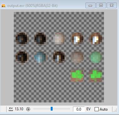Click the resize grip in the status bar corner
Viewport: 119px width, 115px height.
pyautogui.click(x=115, y=111)
